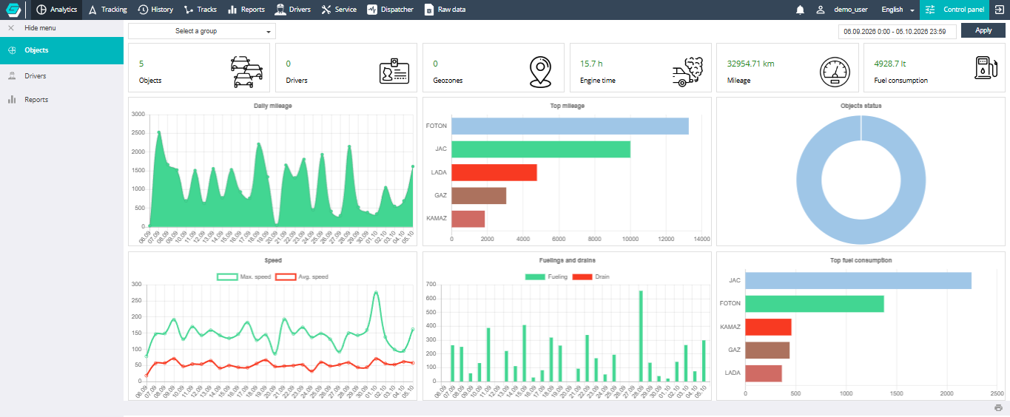
Task: Click the cars icon on Objects card
Action: tap(247, 72)
